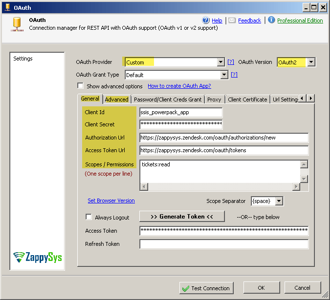This screenshot has height=300, width=330.
Task: Click the OAuth Provider [?] help link
Action: pyautogui.click(x=231, y=62)
